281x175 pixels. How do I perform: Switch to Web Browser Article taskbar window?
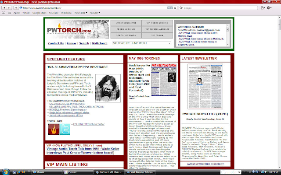tap(140, 172)
